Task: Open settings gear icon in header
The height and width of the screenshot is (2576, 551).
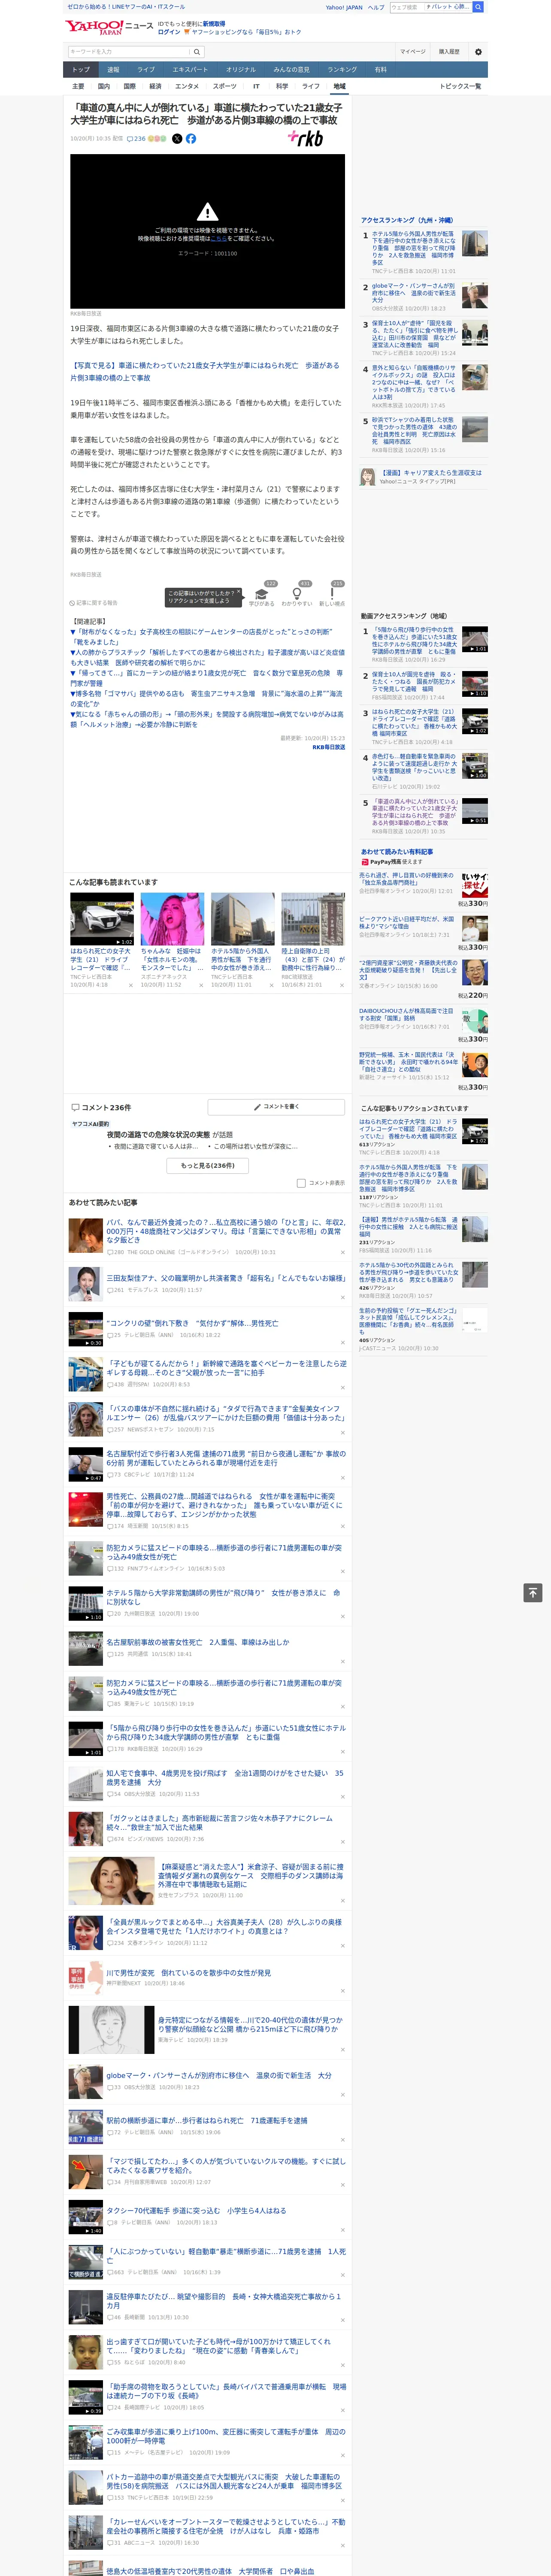Action: click(478, 52)
